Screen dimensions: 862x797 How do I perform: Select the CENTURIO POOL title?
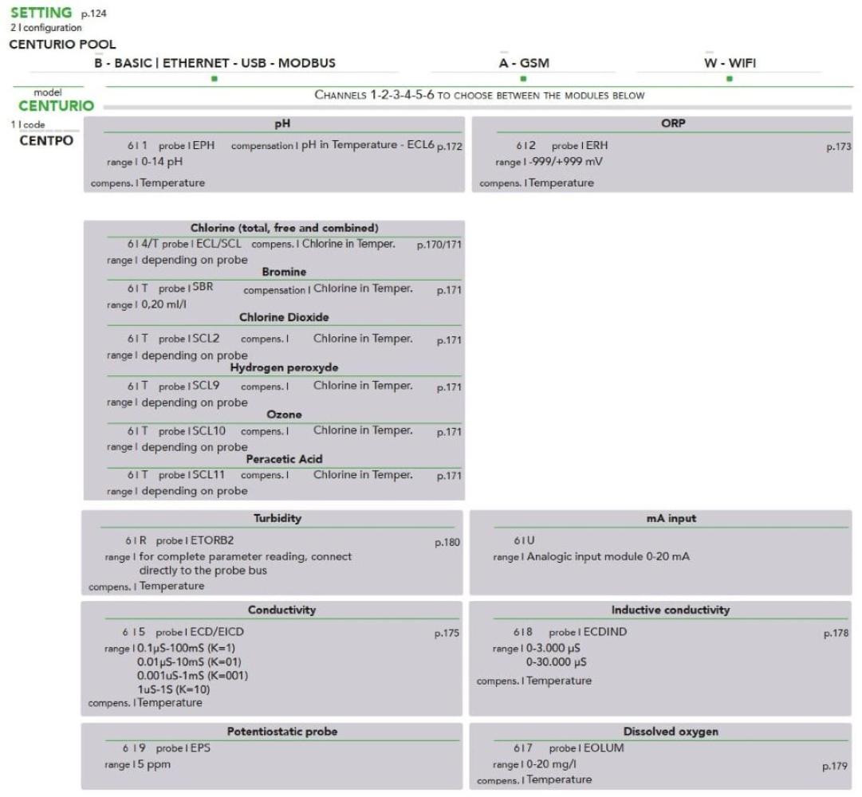click(62, 44)
